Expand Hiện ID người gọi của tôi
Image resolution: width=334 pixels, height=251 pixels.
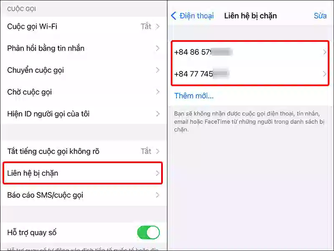click(x=83, y=114)
